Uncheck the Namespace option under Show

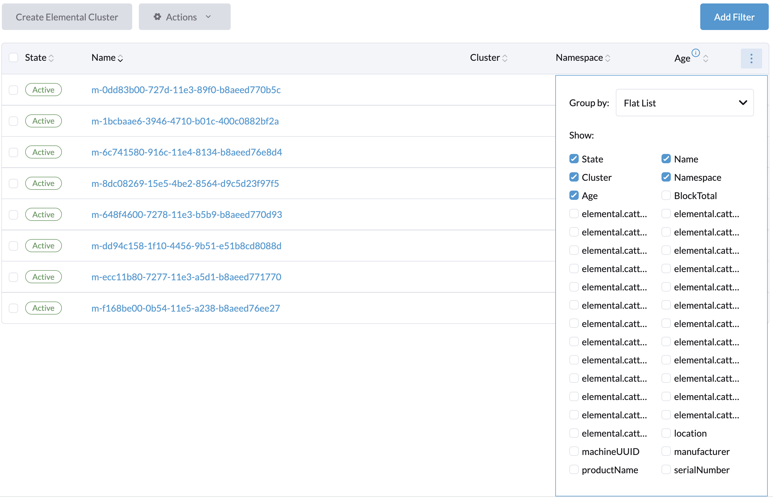(666, 177)
